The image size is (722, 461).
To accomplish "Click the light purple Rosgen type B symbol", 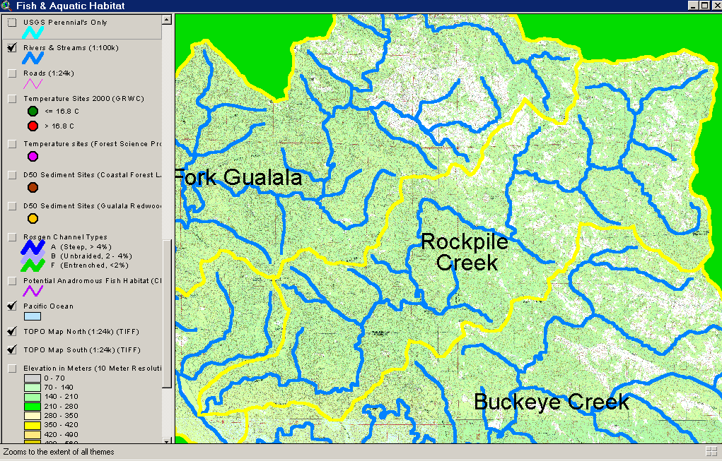I will (x=33, y=256).
